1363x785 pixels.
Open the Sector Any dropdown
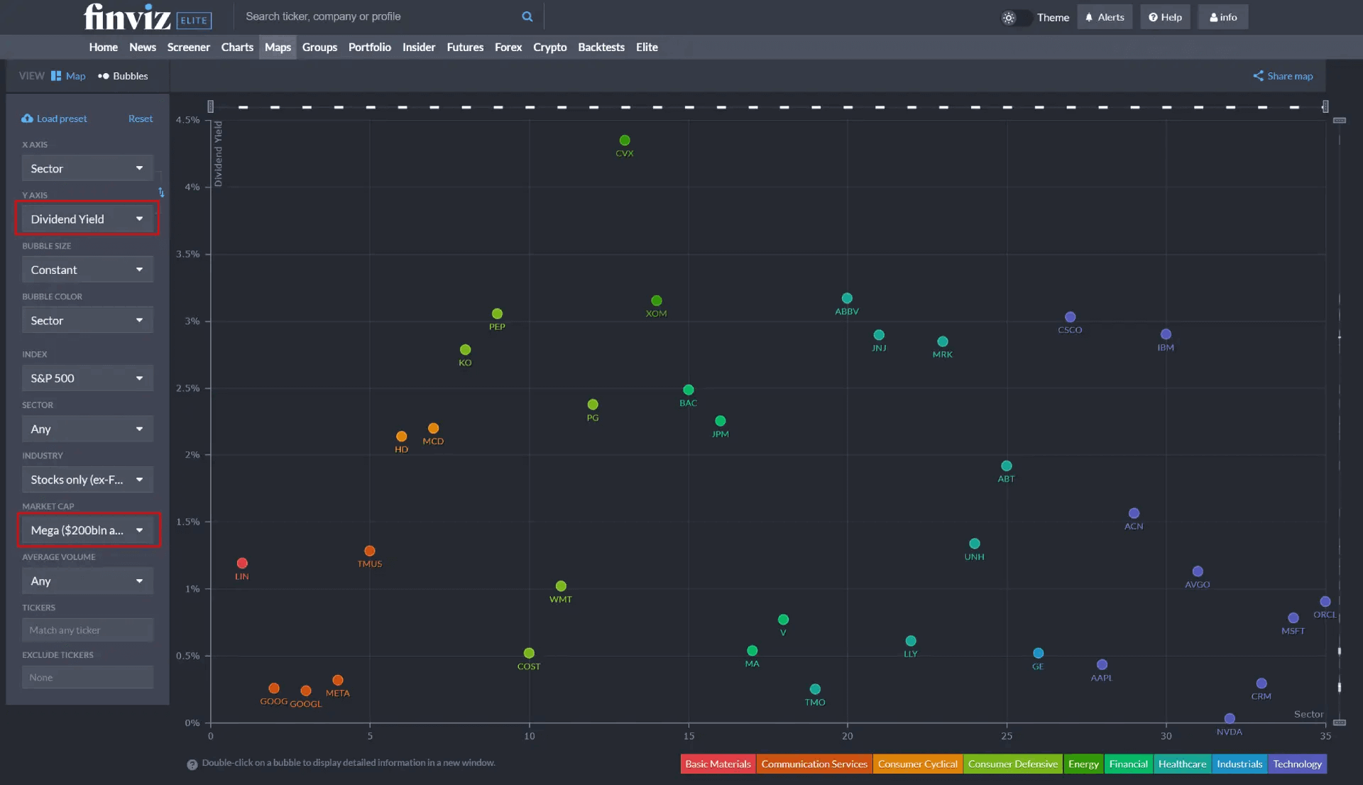click(87, 429)
